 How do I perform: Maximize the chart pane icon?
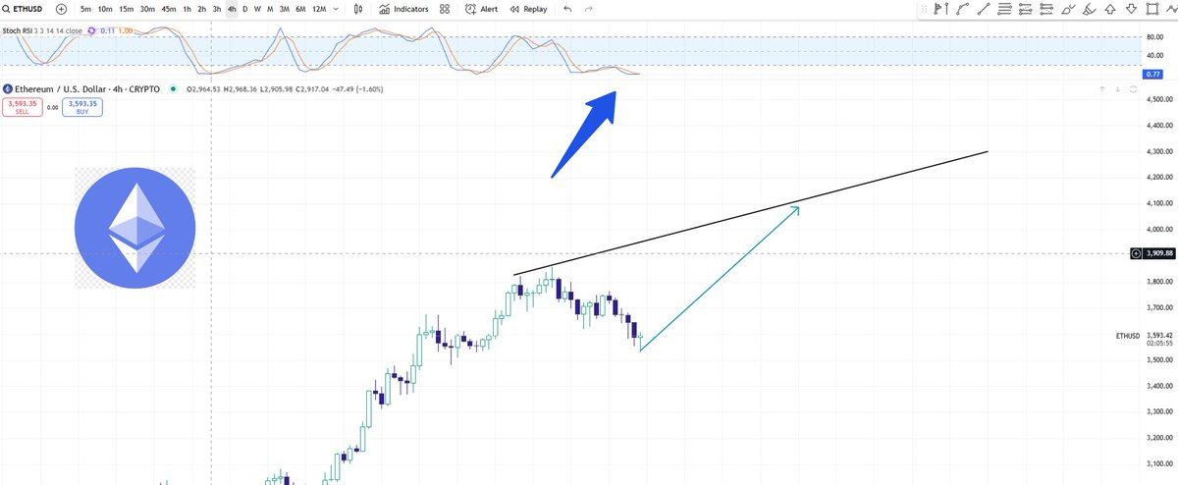[1134, 89]
